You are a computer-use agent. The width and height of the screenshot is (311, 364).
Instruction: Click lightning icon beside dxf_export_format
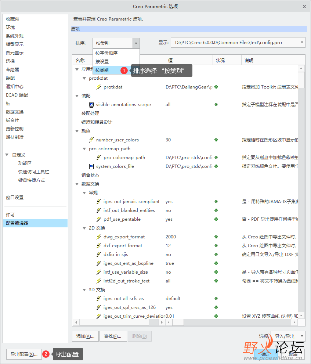click(x=99, y=246)
